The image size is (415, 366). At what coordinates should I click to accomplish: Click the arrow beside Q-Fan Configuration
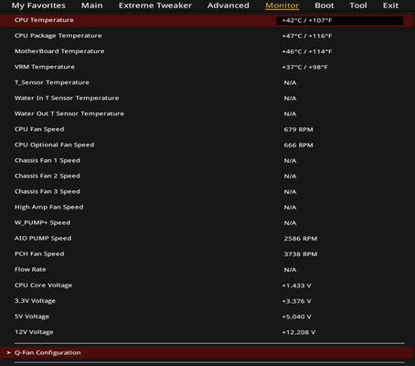9,352
